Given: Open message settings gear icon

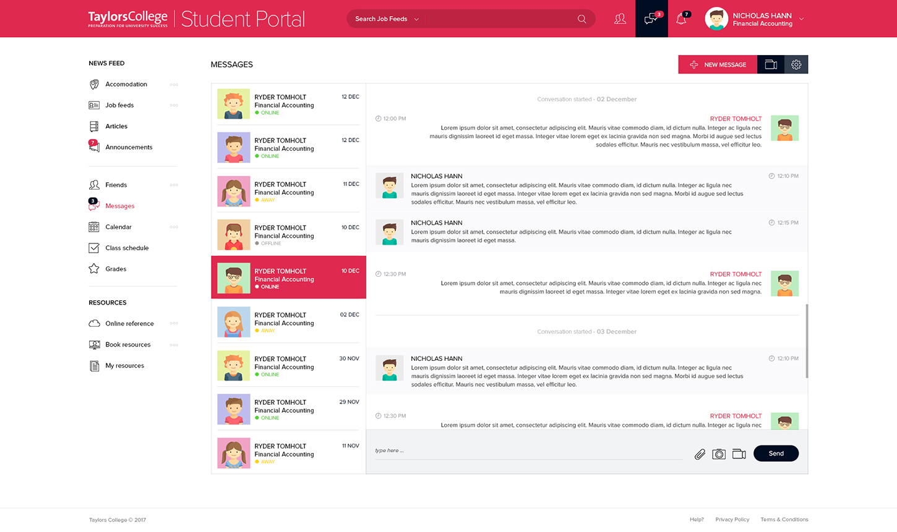Looking at the screenshot, I should tap(796, 64).
